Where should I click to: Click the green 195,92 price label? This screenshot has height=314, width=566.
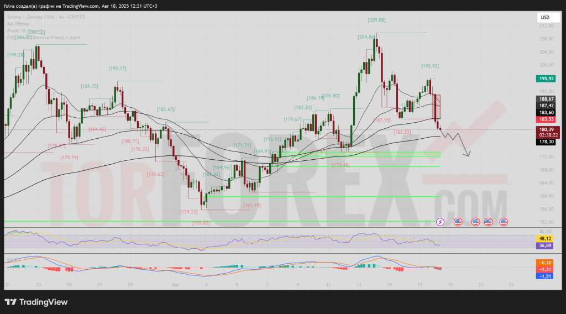pos(546,78)
